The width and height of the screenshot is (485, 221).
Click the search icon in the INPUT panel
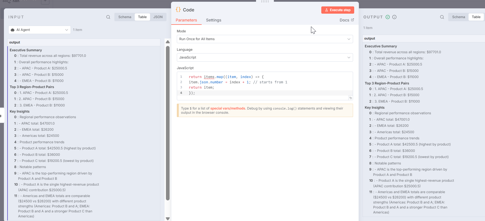[108, 17]
